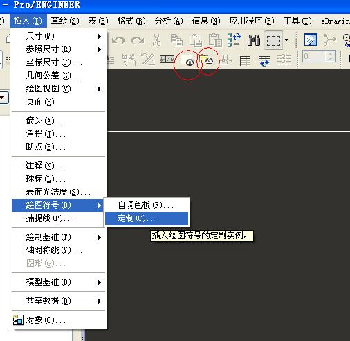The width and height of the screenshot is (350, 341).
Task: Open the arrow dropdown beside the selection box
Action: click(x=287, y=40)
